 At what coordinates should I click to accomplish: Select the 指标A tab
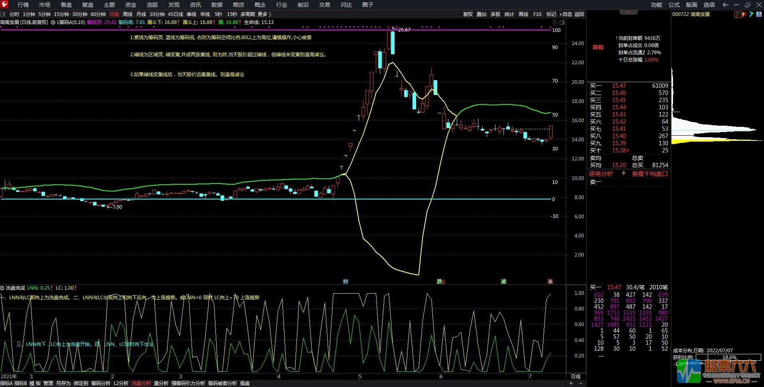[6, 383]
